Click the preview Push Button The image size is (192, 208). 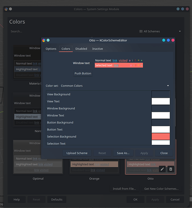pyautogui.click(x=83, y=73)
